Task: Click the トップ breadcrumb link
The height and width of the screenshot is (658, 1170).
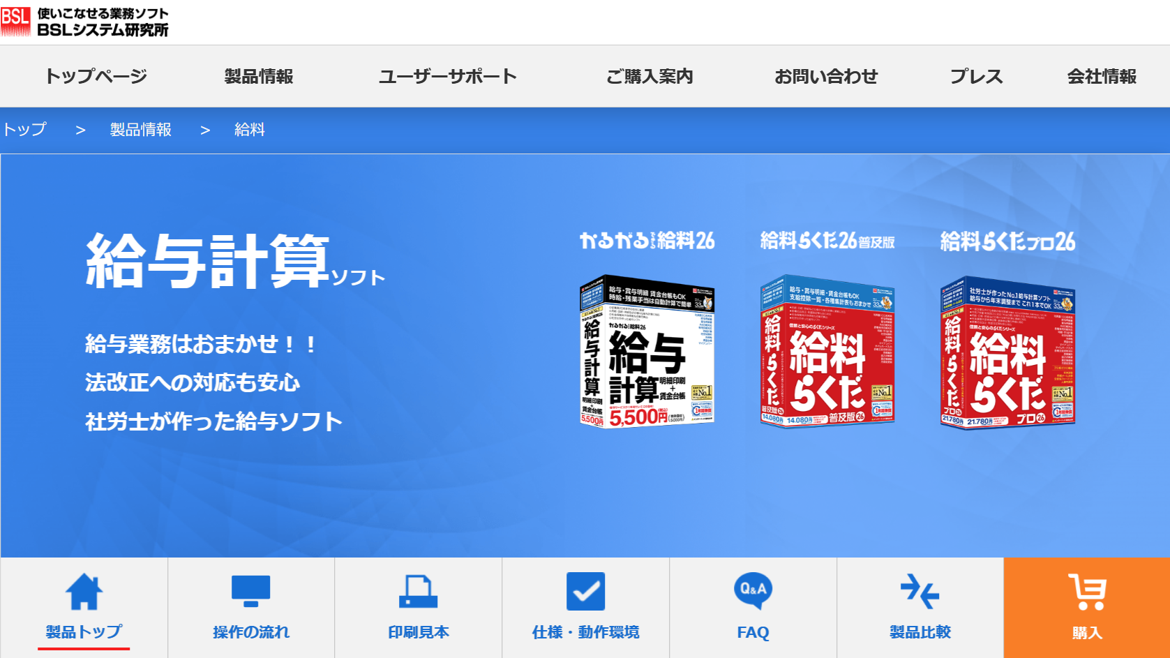Action: point(24,130)
